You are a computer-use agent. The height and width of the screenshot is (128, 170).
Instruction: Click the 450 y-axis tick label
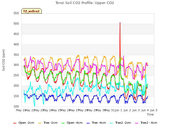pos(16,34)
